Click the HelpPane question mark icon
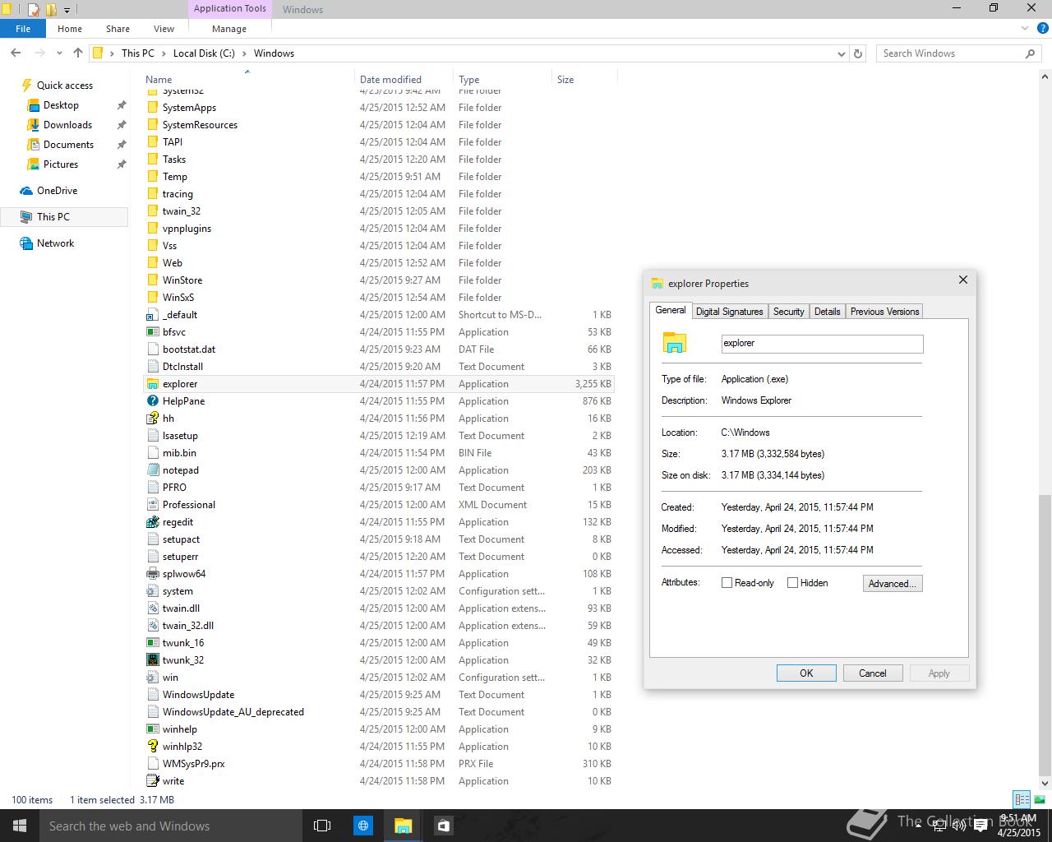The image size is (1052, 842). (x=152, y=401)
